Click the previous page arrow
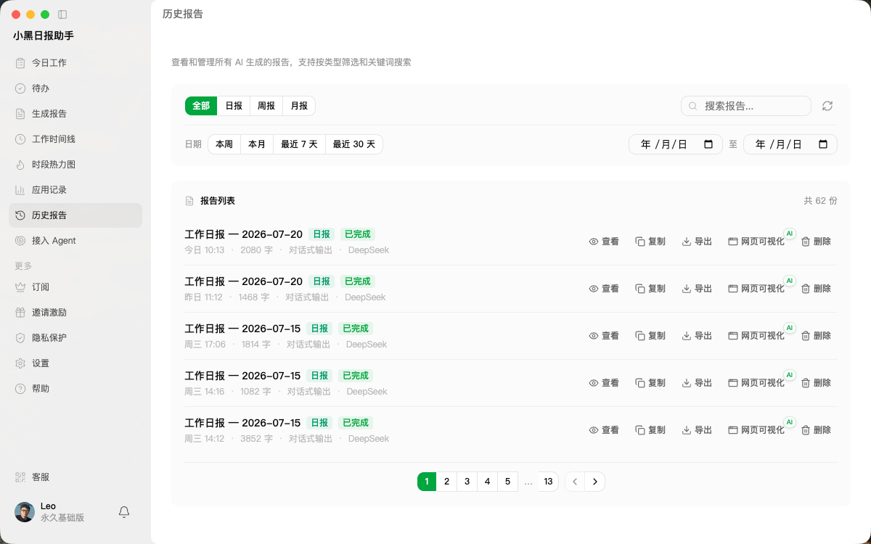The image size is (871, 544). point(575,482)
